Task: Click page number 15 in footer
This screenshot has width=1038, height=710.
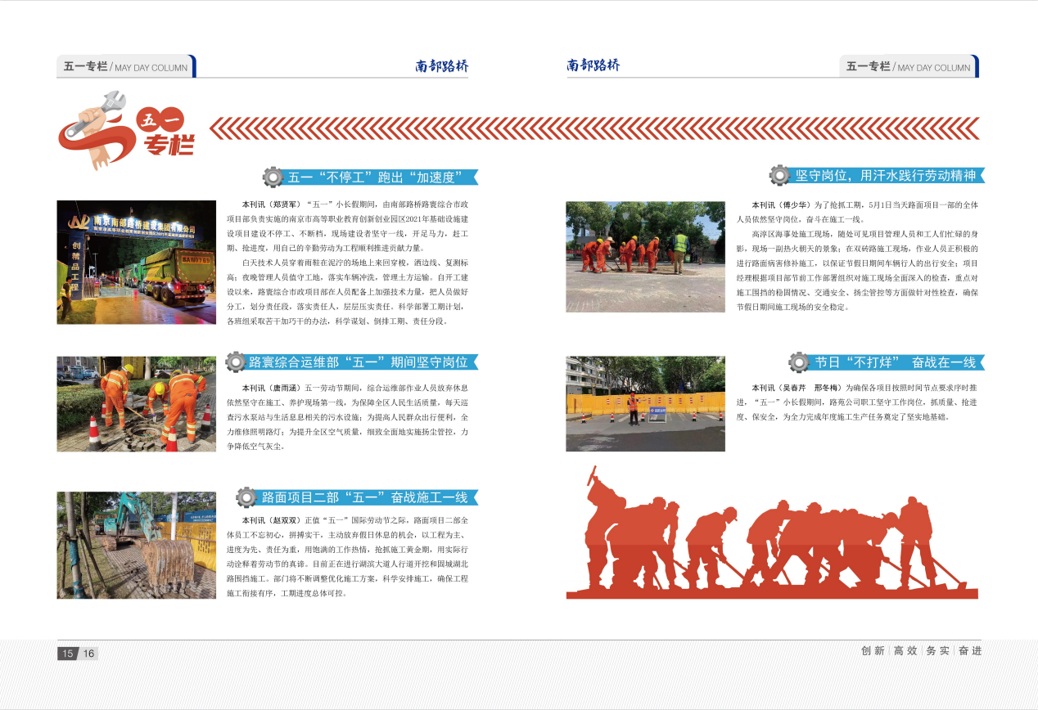Action: click(67, 653)
